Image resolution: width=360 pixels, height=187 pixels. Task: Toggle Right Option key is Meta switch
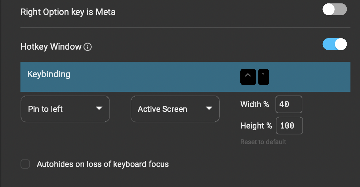click(334, 10)
